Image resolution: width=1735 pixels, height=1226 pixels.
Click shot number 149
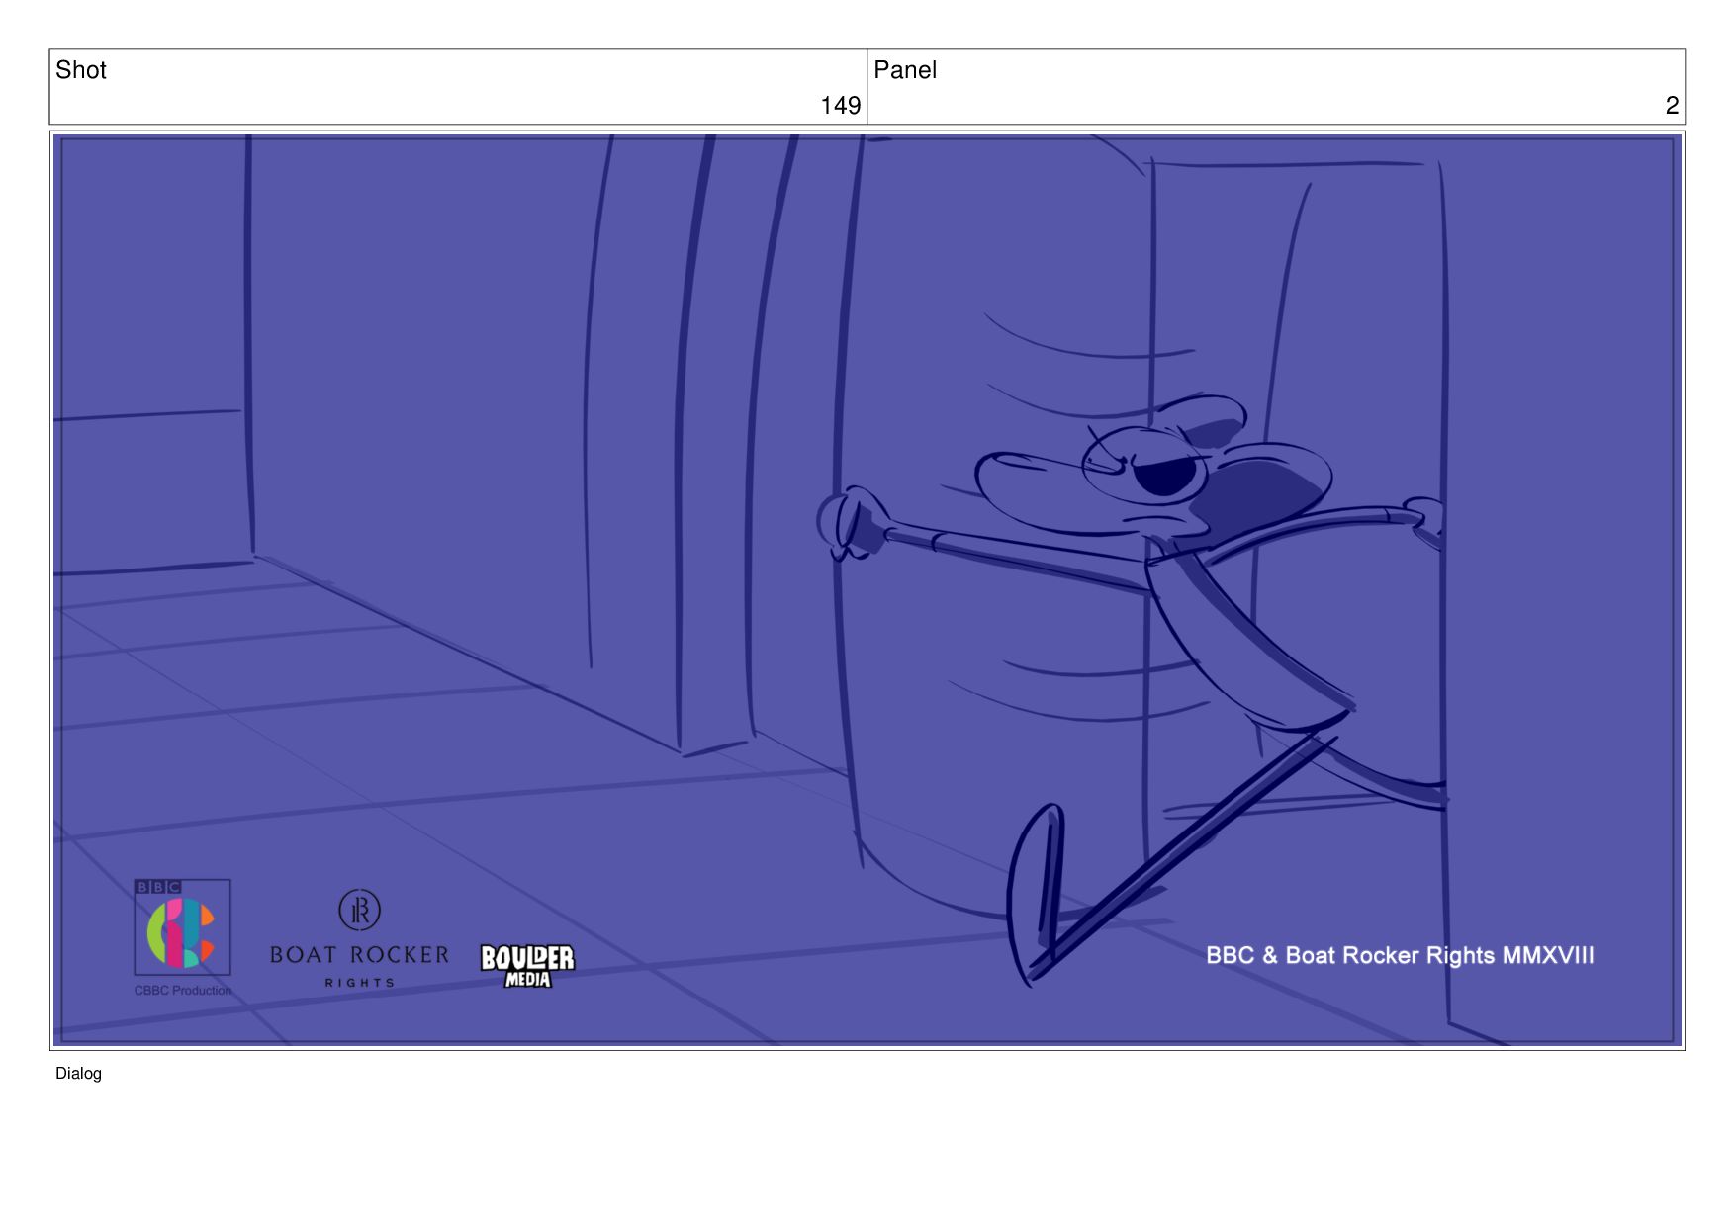[840, 105]
